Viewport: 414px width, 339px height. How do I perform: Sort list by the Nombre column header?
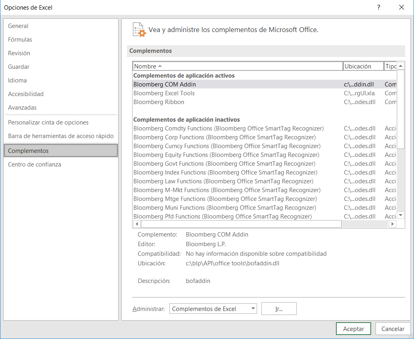[237, 66]
